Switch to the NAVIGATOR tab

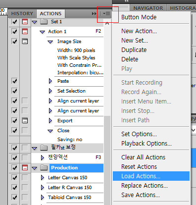148,8
